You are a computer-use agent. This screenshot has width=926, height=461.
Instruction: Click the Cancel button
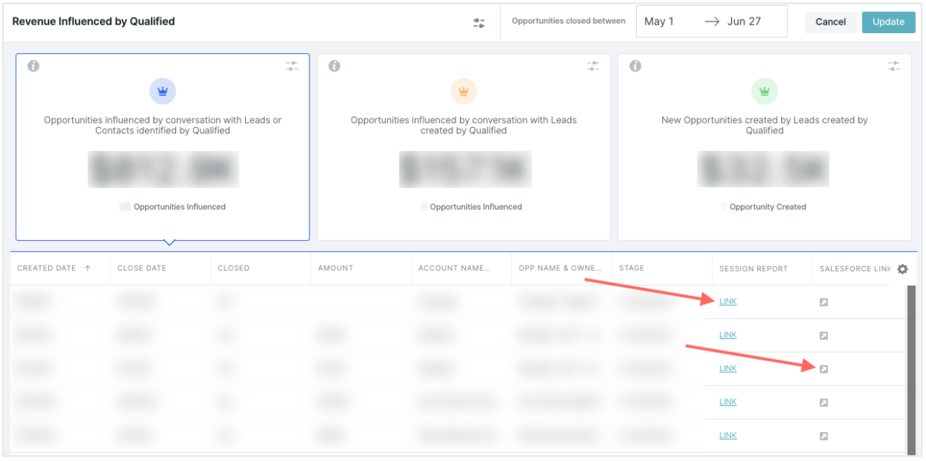831,22
